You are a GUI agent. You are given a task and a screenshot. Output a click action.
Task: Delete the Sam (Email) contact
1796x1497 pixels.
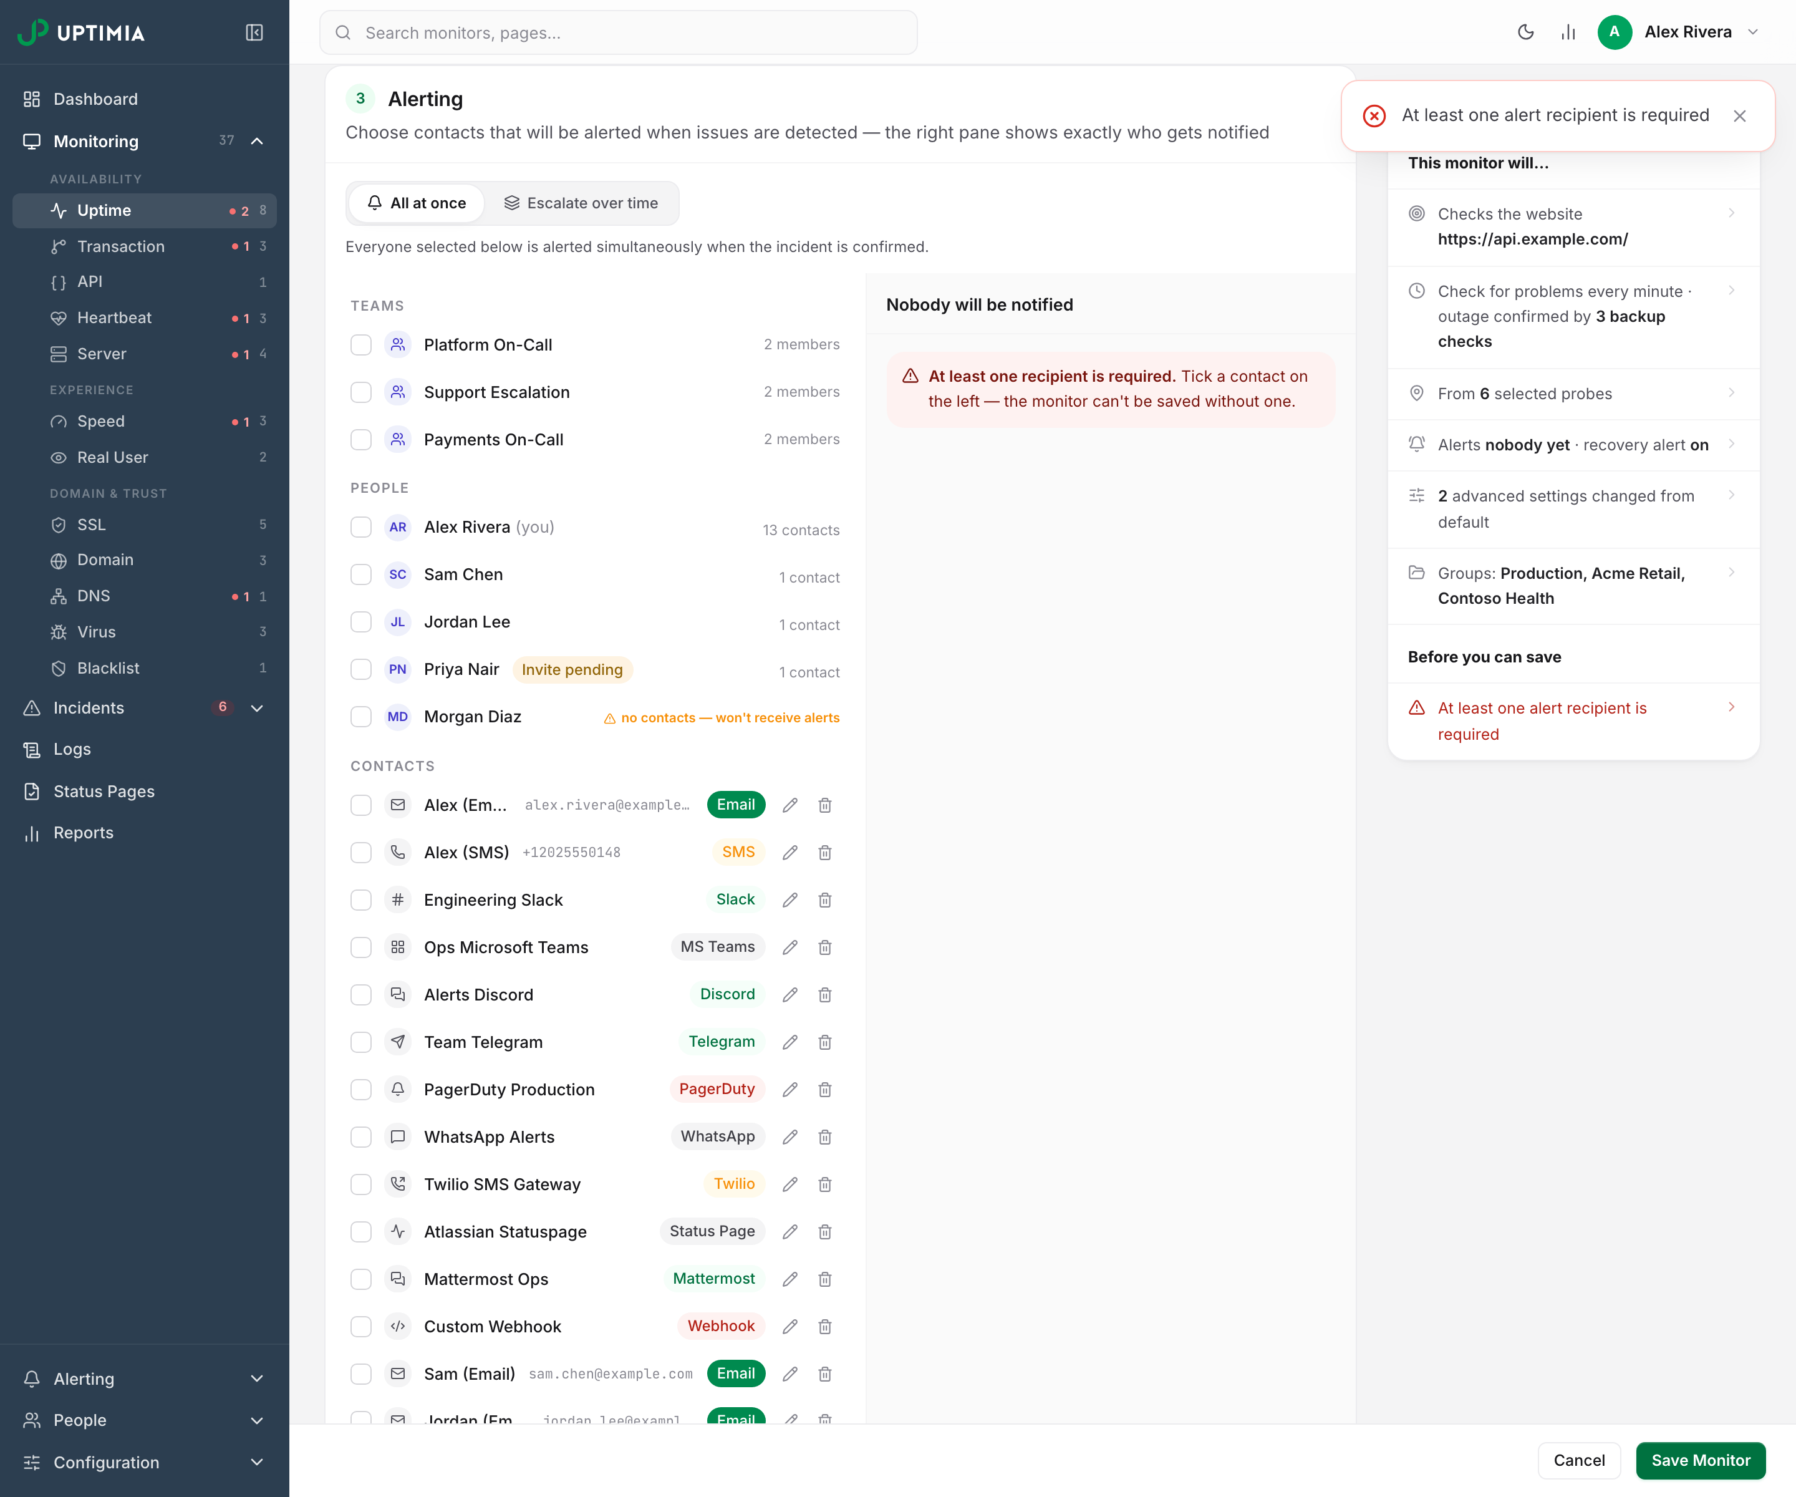[824, 1374]
